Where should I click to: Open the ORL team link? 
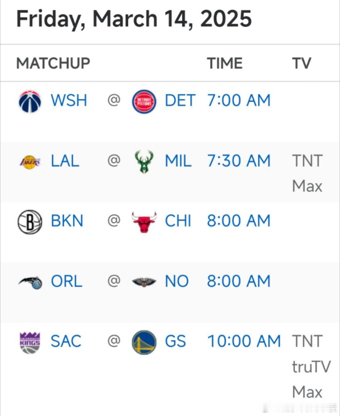click(67, 281)
